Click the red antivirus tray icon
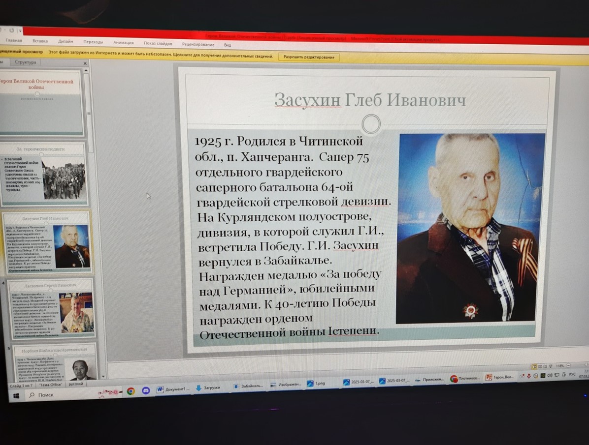The height and width of the screenshot is (445, 589). [x=529, y=376]
